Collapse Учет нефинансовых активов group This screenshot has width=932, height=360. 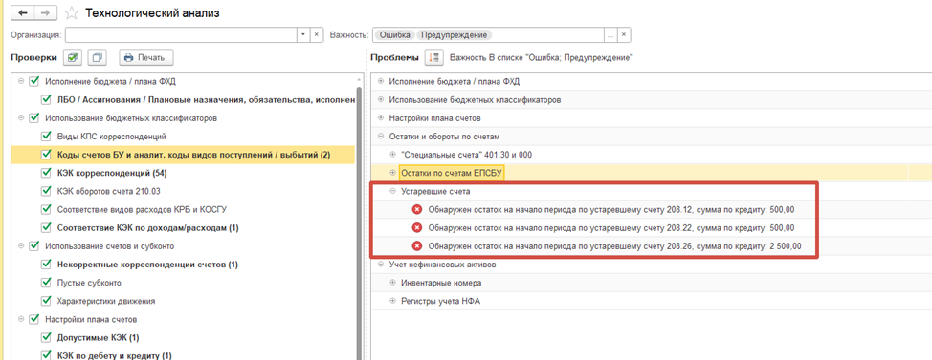(381, 265)
